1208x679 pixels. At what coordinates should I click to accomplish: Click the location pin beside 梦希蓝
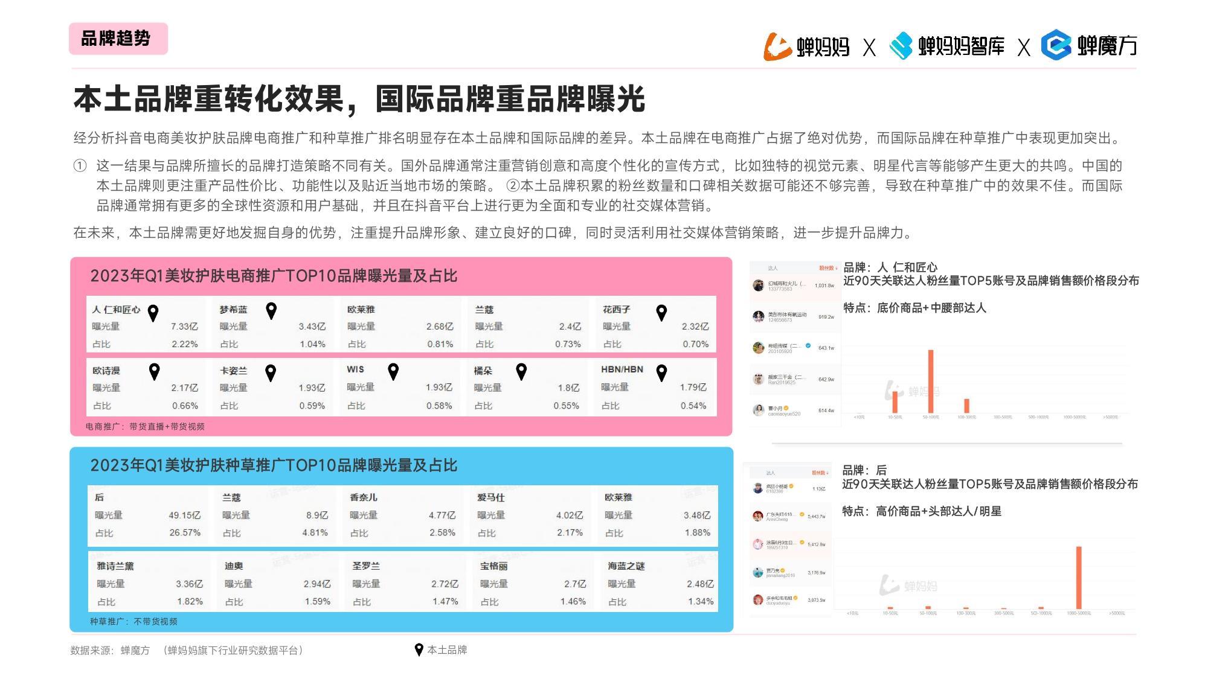[x=271, y=311]
